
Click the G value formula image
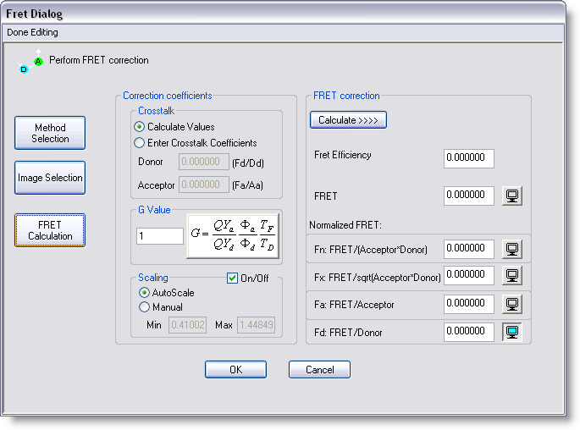232,236
